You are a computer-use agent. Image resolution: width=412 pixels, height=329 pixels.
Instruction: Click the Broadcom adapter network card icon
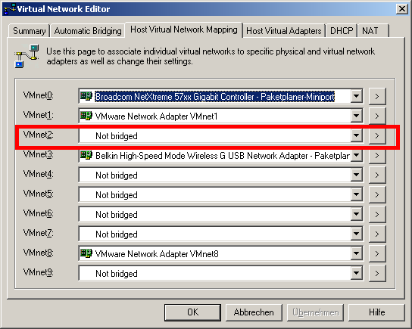[86, 96]
